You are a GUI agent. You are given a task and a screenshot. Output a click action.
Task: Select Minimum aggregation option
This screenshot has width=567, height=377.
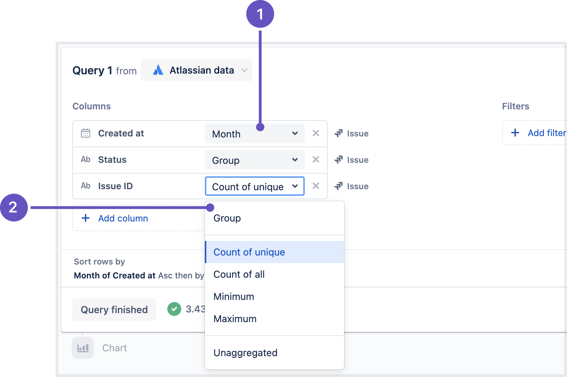[x=234, y=297]
